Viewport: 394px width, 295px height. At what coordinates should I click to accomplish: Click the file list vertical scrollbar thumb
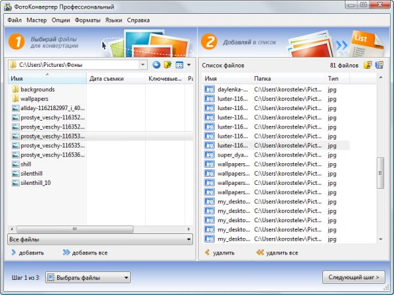click(x=380, y=173)
